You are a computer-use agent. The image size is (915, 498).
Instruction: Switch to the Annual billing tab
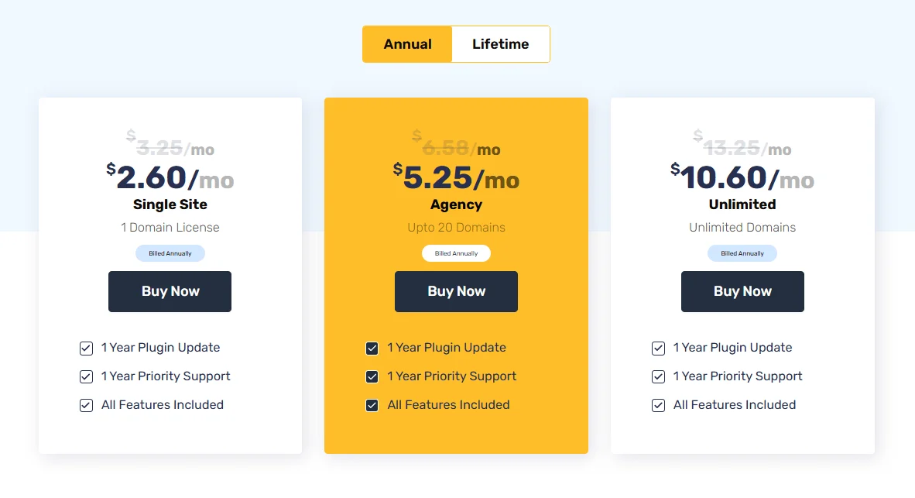click(407, 44)
